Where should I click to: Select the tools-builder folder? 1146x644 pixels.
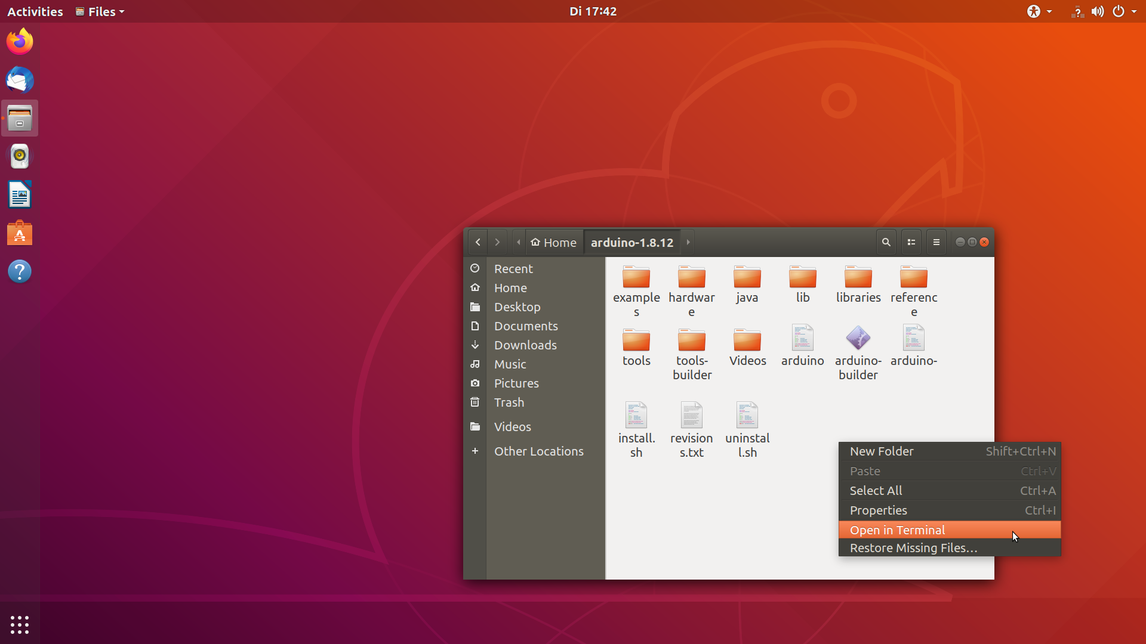[692, 354]
